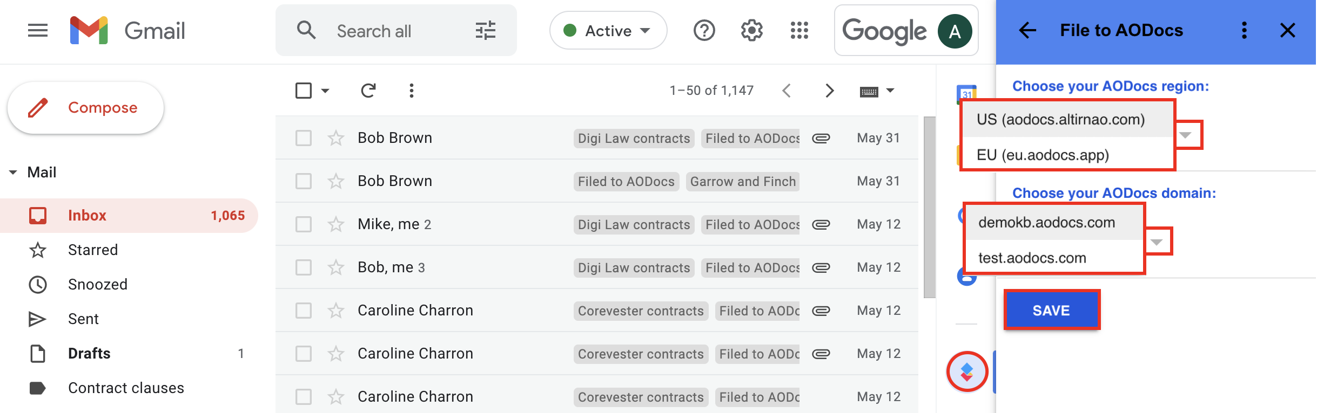The height and width of the screenshot is (413, 1317).
Task: Open the Drafts folder
Action: click(x=129, y=354)
